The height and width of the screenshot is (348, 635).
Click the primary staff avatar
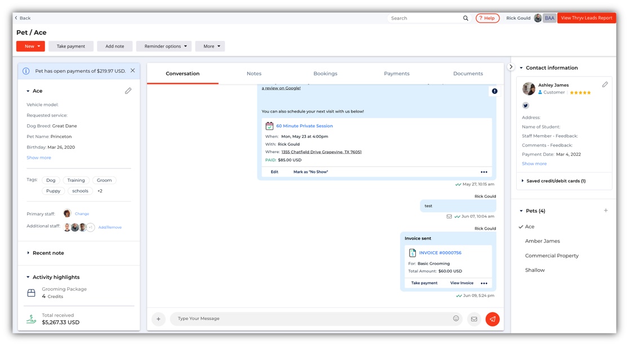(67, 213)
